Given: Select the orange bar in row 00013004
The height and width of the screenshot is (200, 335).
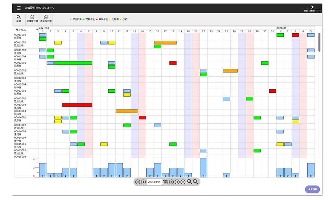Looking at the screenshot, I should (127, 111).
